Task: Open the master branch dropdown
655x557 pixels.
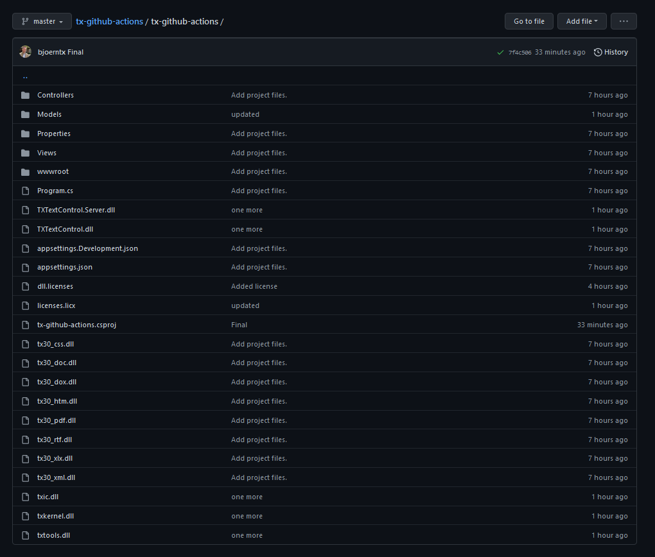Action: point(42,21)
